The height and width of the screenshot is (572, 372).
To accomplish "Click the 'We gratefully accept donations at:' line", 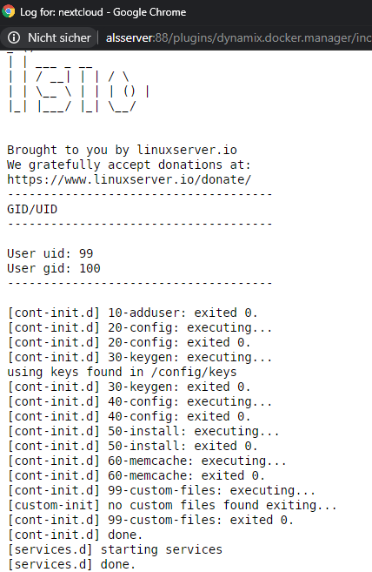I will 129,165.
